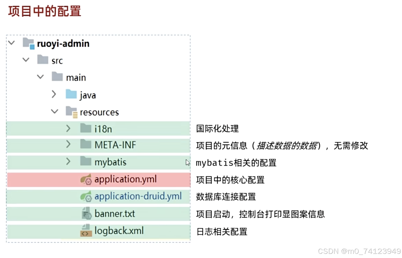Click the application.yml Spring config icon
The width and height of the screenshot is (402, 258).
(86, 180)
